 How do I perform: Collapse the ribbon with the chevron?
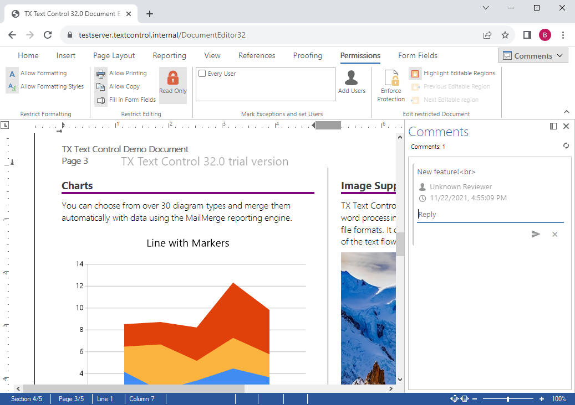[x=566, y=111]
